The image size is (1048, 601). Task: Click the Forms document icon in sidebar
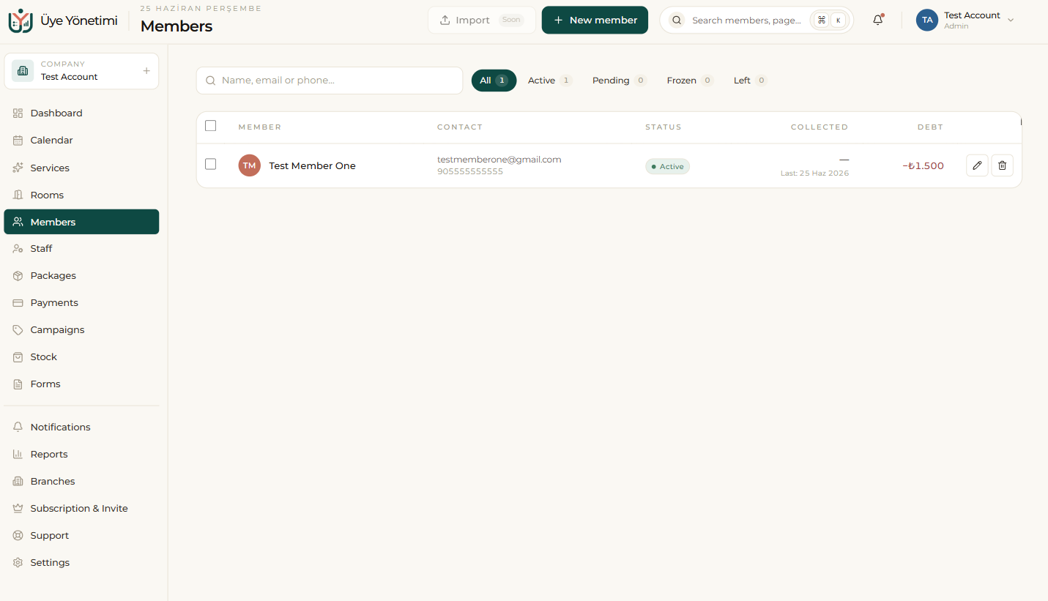pos(18,384)
